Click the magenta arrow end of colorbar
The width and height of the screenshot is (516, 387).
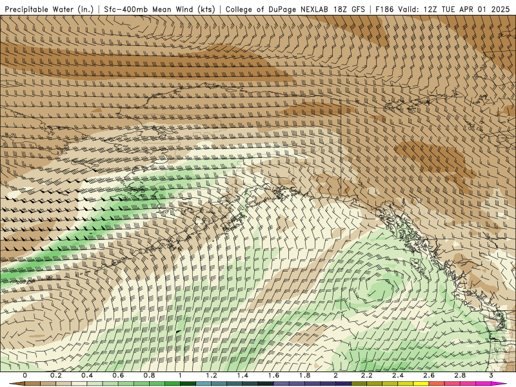point(497,384)
